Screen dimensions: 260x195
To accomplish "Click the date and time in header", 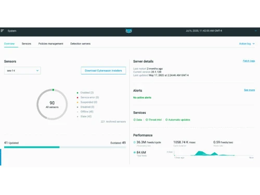I will [x=204, y=31].
